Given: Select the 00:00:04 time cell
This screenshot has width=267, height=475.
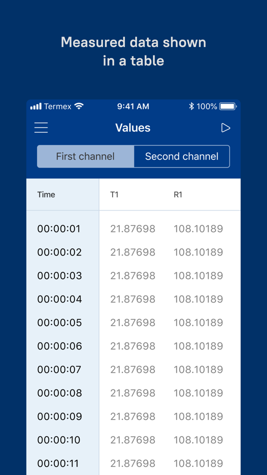Looking at the screenshot, I should 59,299.
